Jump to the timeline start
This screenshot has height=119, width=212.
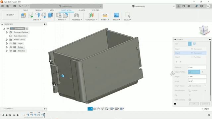coord(3,115)
